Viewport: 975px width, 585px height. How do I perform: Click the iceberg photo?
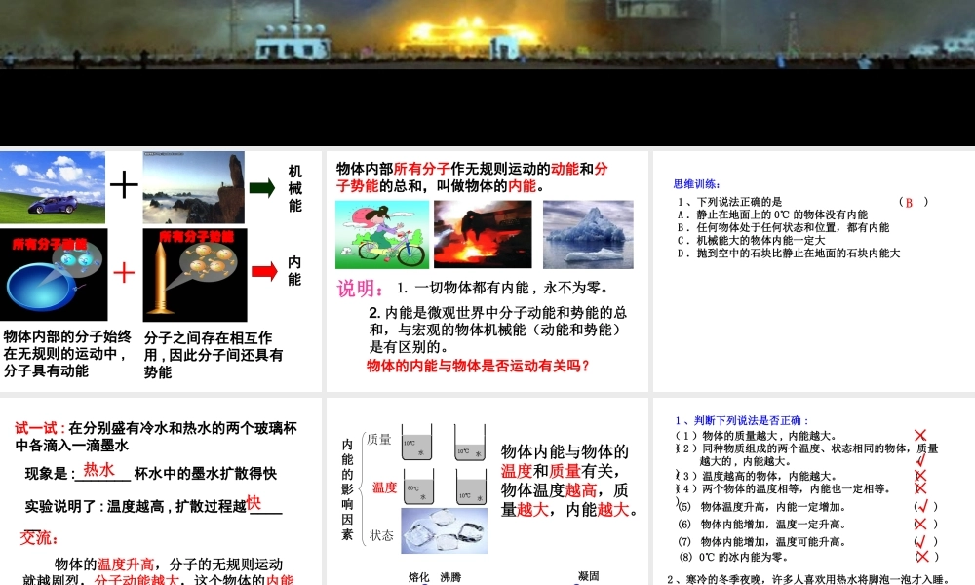(x=588, y=234)
